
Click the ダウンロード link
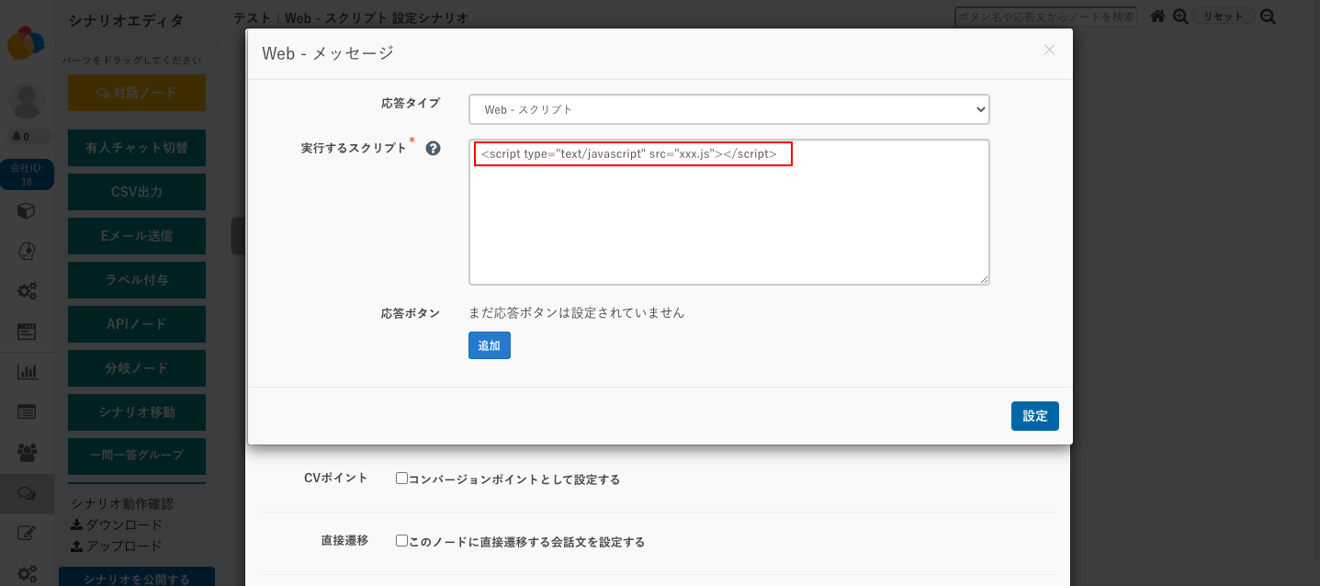[117, 525]
